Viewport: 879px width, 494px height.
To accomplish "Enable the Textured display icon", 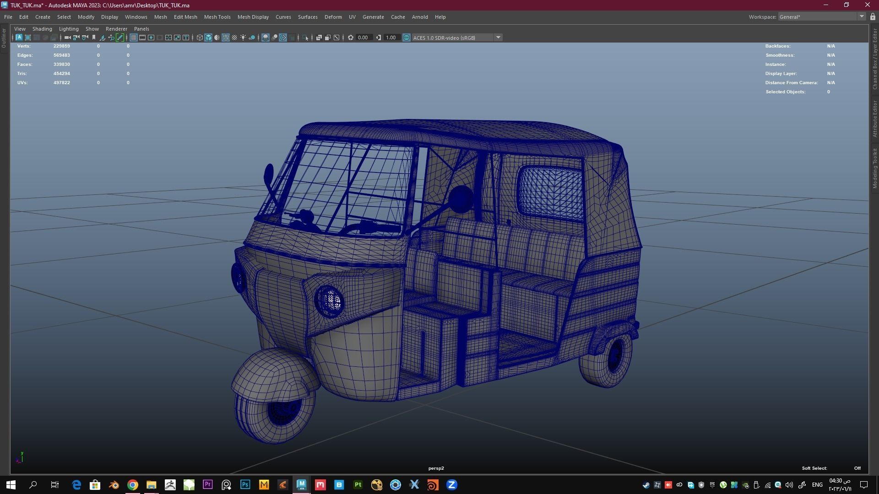I will 234,38.
